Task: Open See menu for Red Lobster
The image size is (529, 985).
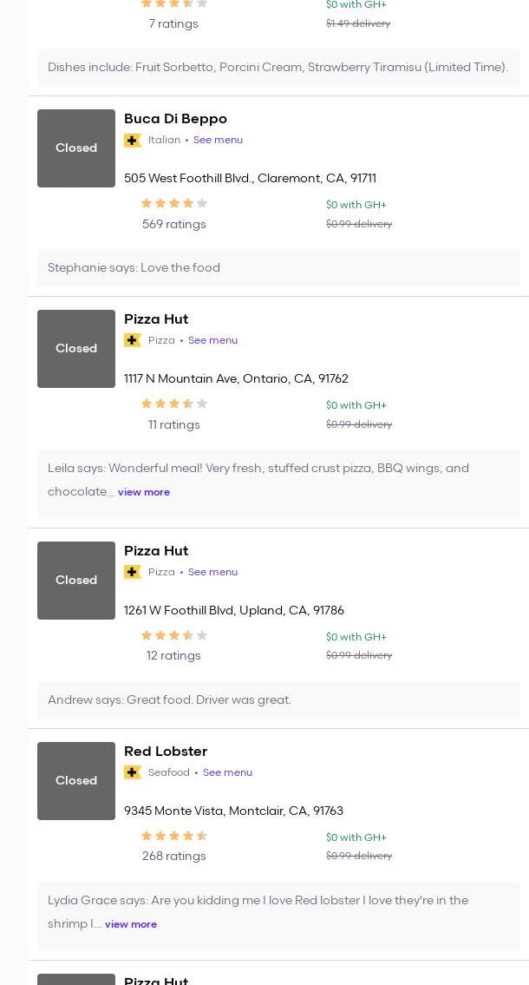Action: [x=227, y=772]
